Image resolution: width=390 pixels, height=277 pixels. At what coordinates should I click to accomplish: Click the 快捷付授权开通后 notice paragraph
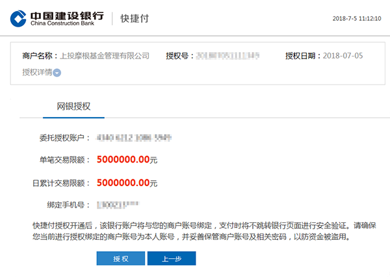click(204, 231)
